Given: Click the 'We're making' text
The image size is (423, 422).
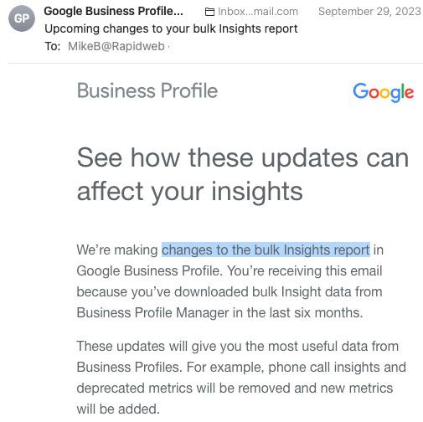Looking at the screenshot, I should (x=117, y=250).
